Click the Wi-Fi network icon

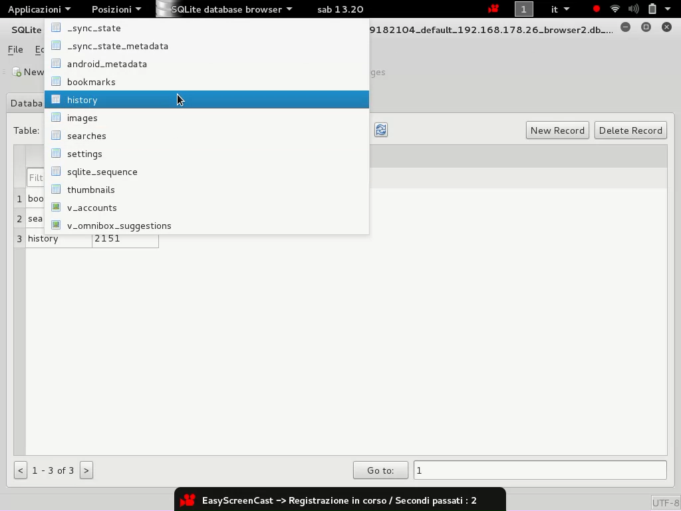click(x=614, y=9)
